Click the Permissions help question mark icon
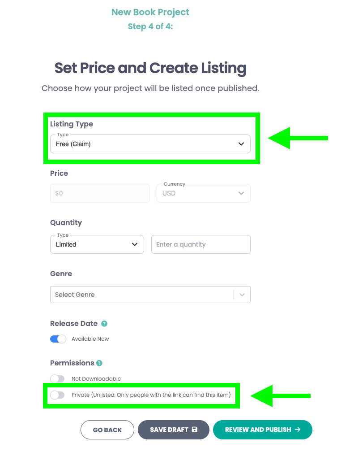This screenshot has height=456, width=337. pos(99,363)
